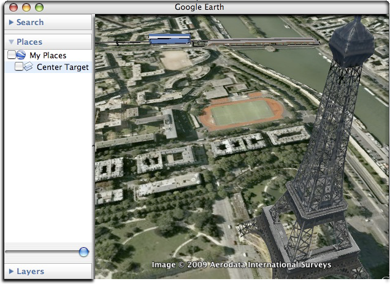Click the My Places globe icon
The width and height of the screenshot is (390, 284).
[21, 55]
